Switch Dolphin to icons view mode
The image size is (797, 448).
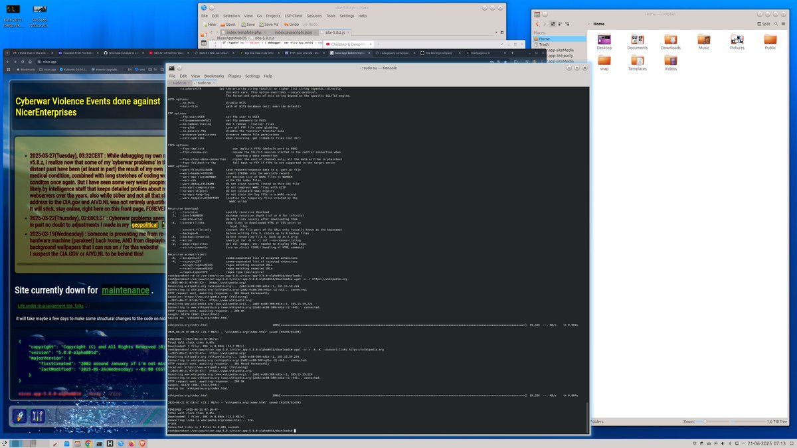click(x=553, y=24)
